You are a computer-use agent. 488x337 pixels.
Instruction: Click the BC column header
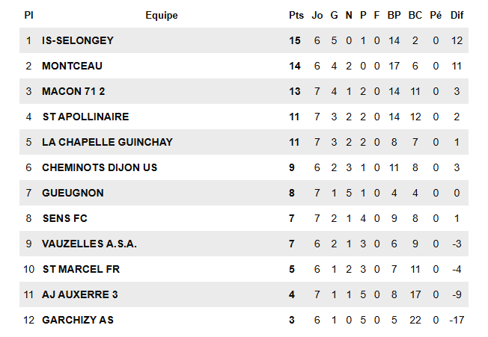[x=415, y=15]
